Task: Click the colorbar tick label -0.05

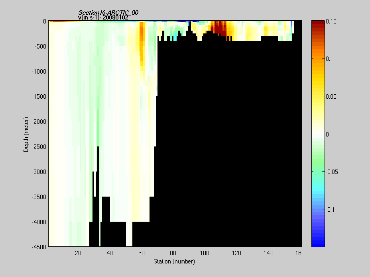Action: pyautogui.click(x=332, y=172)
